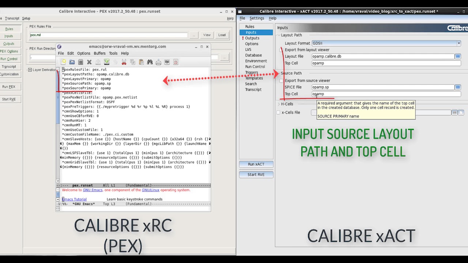Click the lifebuoy Help icon in emacs
This screenshot has height=263, width=468.
coord(175,62)
